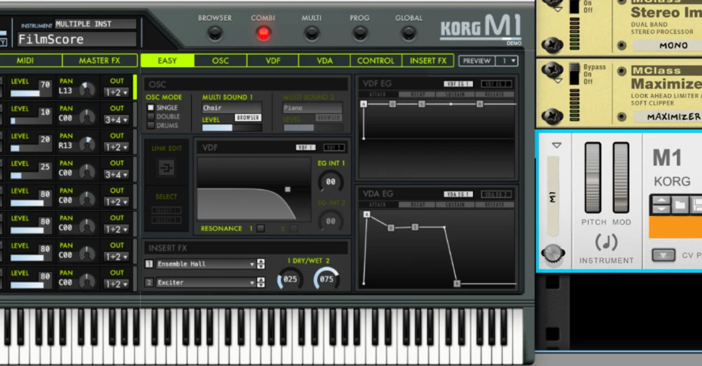702x366 pixels.
Task: Click the volume knob on M1 rack device
Action: (553, 253)
